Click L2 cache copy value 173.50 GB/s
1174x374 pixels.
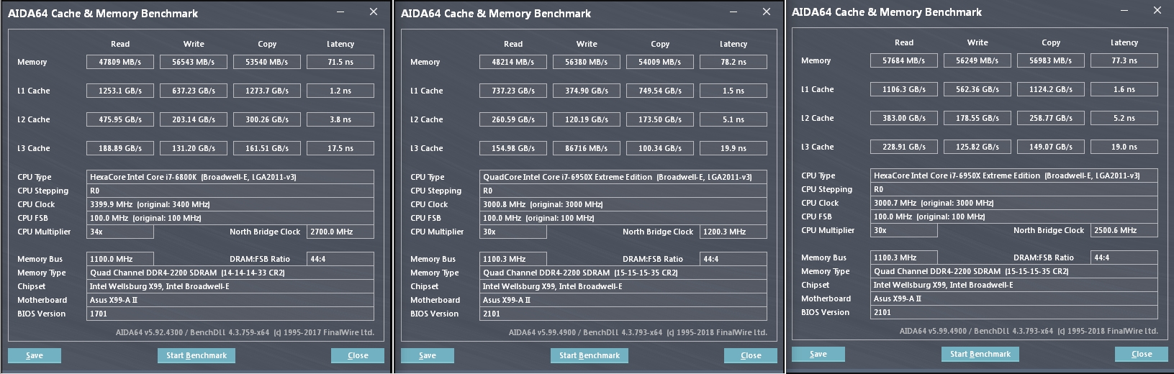click(x=660, y=119)
